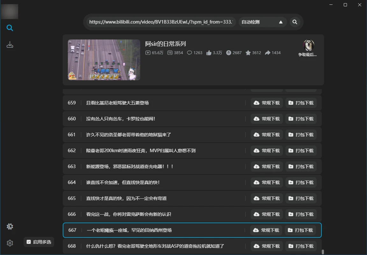Click the uploader avatar 争取最后...
Viewport: 367px width, 255px height.
point(308,46)
